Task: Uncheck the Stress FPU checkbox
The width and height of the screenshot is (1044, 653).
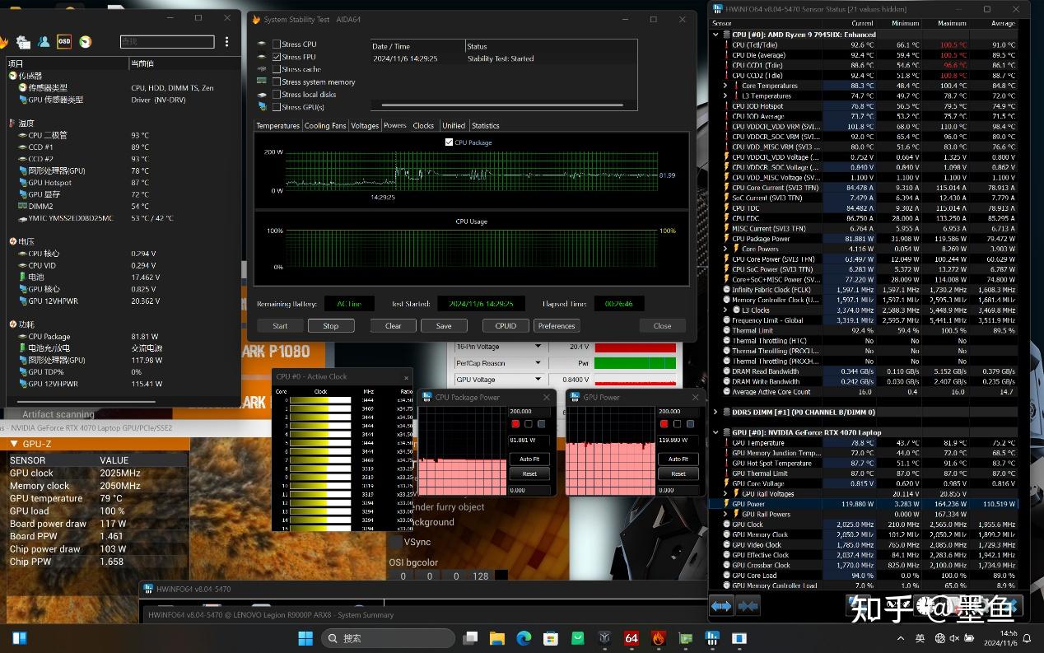Action: pos(277,57)
